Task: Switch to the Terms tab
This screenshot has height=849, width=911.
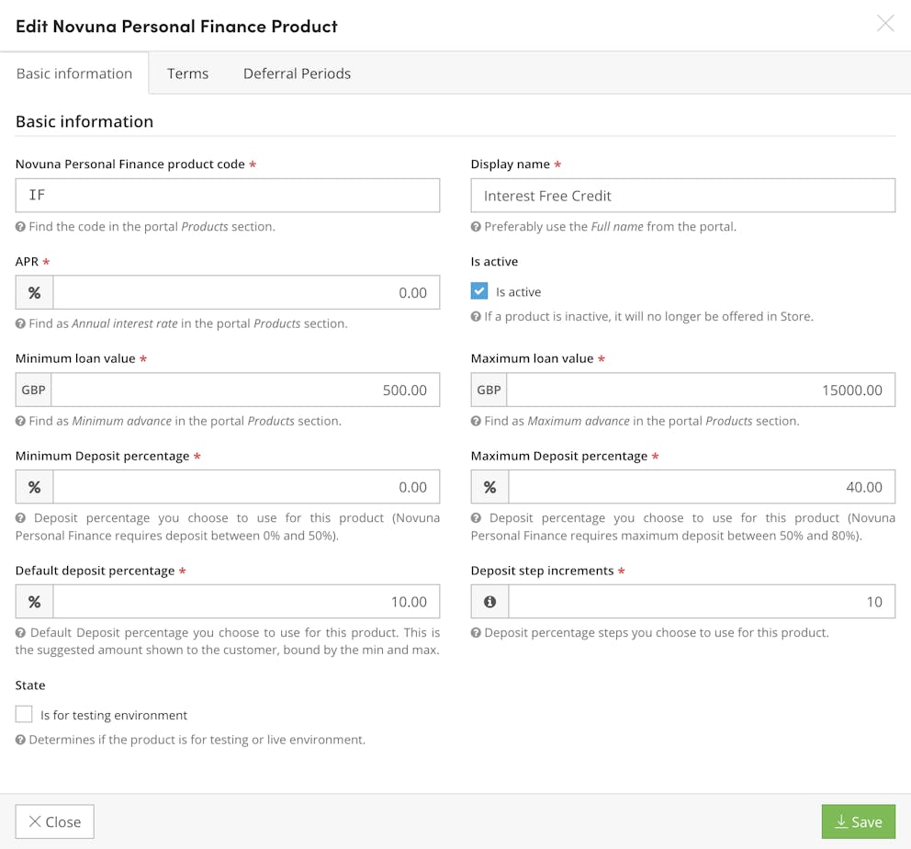Action: coord(187,74)
